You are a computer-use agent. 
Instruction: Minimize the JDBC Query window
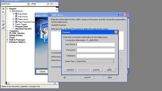pyautogui.click(x=117, y=15)
